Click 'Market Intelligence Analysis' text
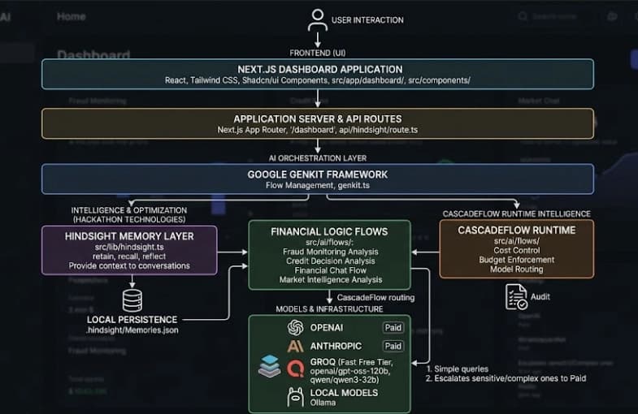The width and height of the screenshot is (638, 414). (x=331, y=280)
